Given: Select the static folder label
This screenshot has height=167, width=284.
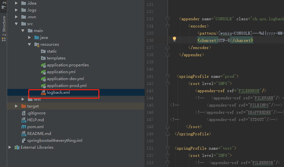Looking at the screenshot, I should 52,51.
